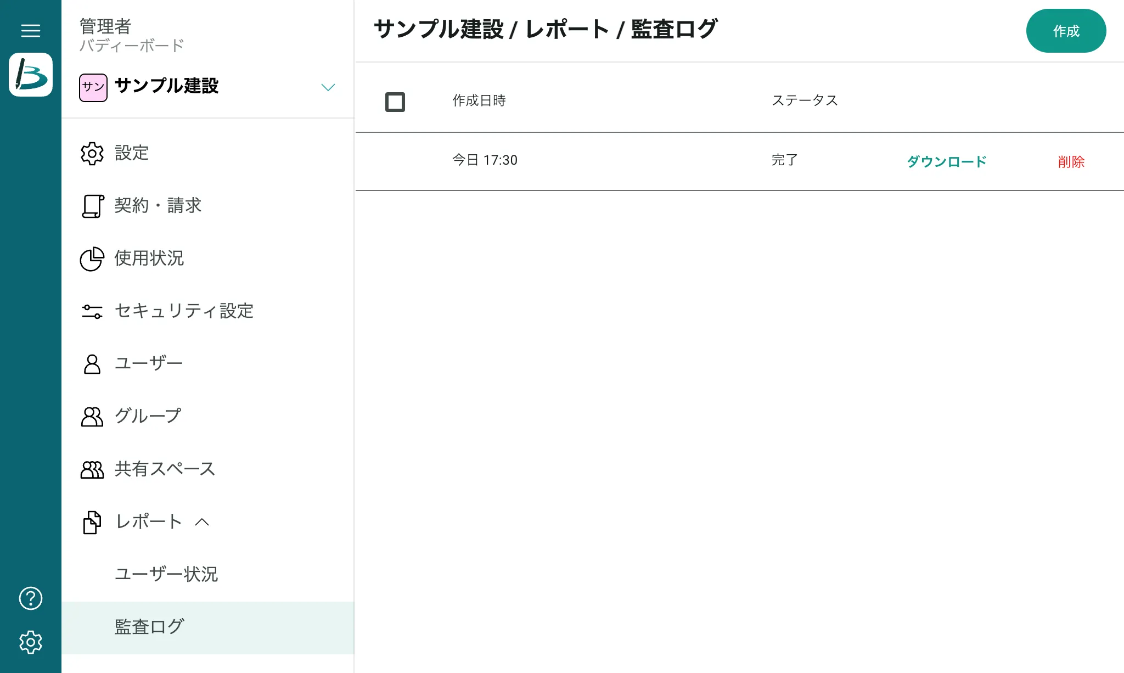Click the scroll icon beside 契約・請求
The width and height of the screenshot is (1124, 673).
coord(92,206)
